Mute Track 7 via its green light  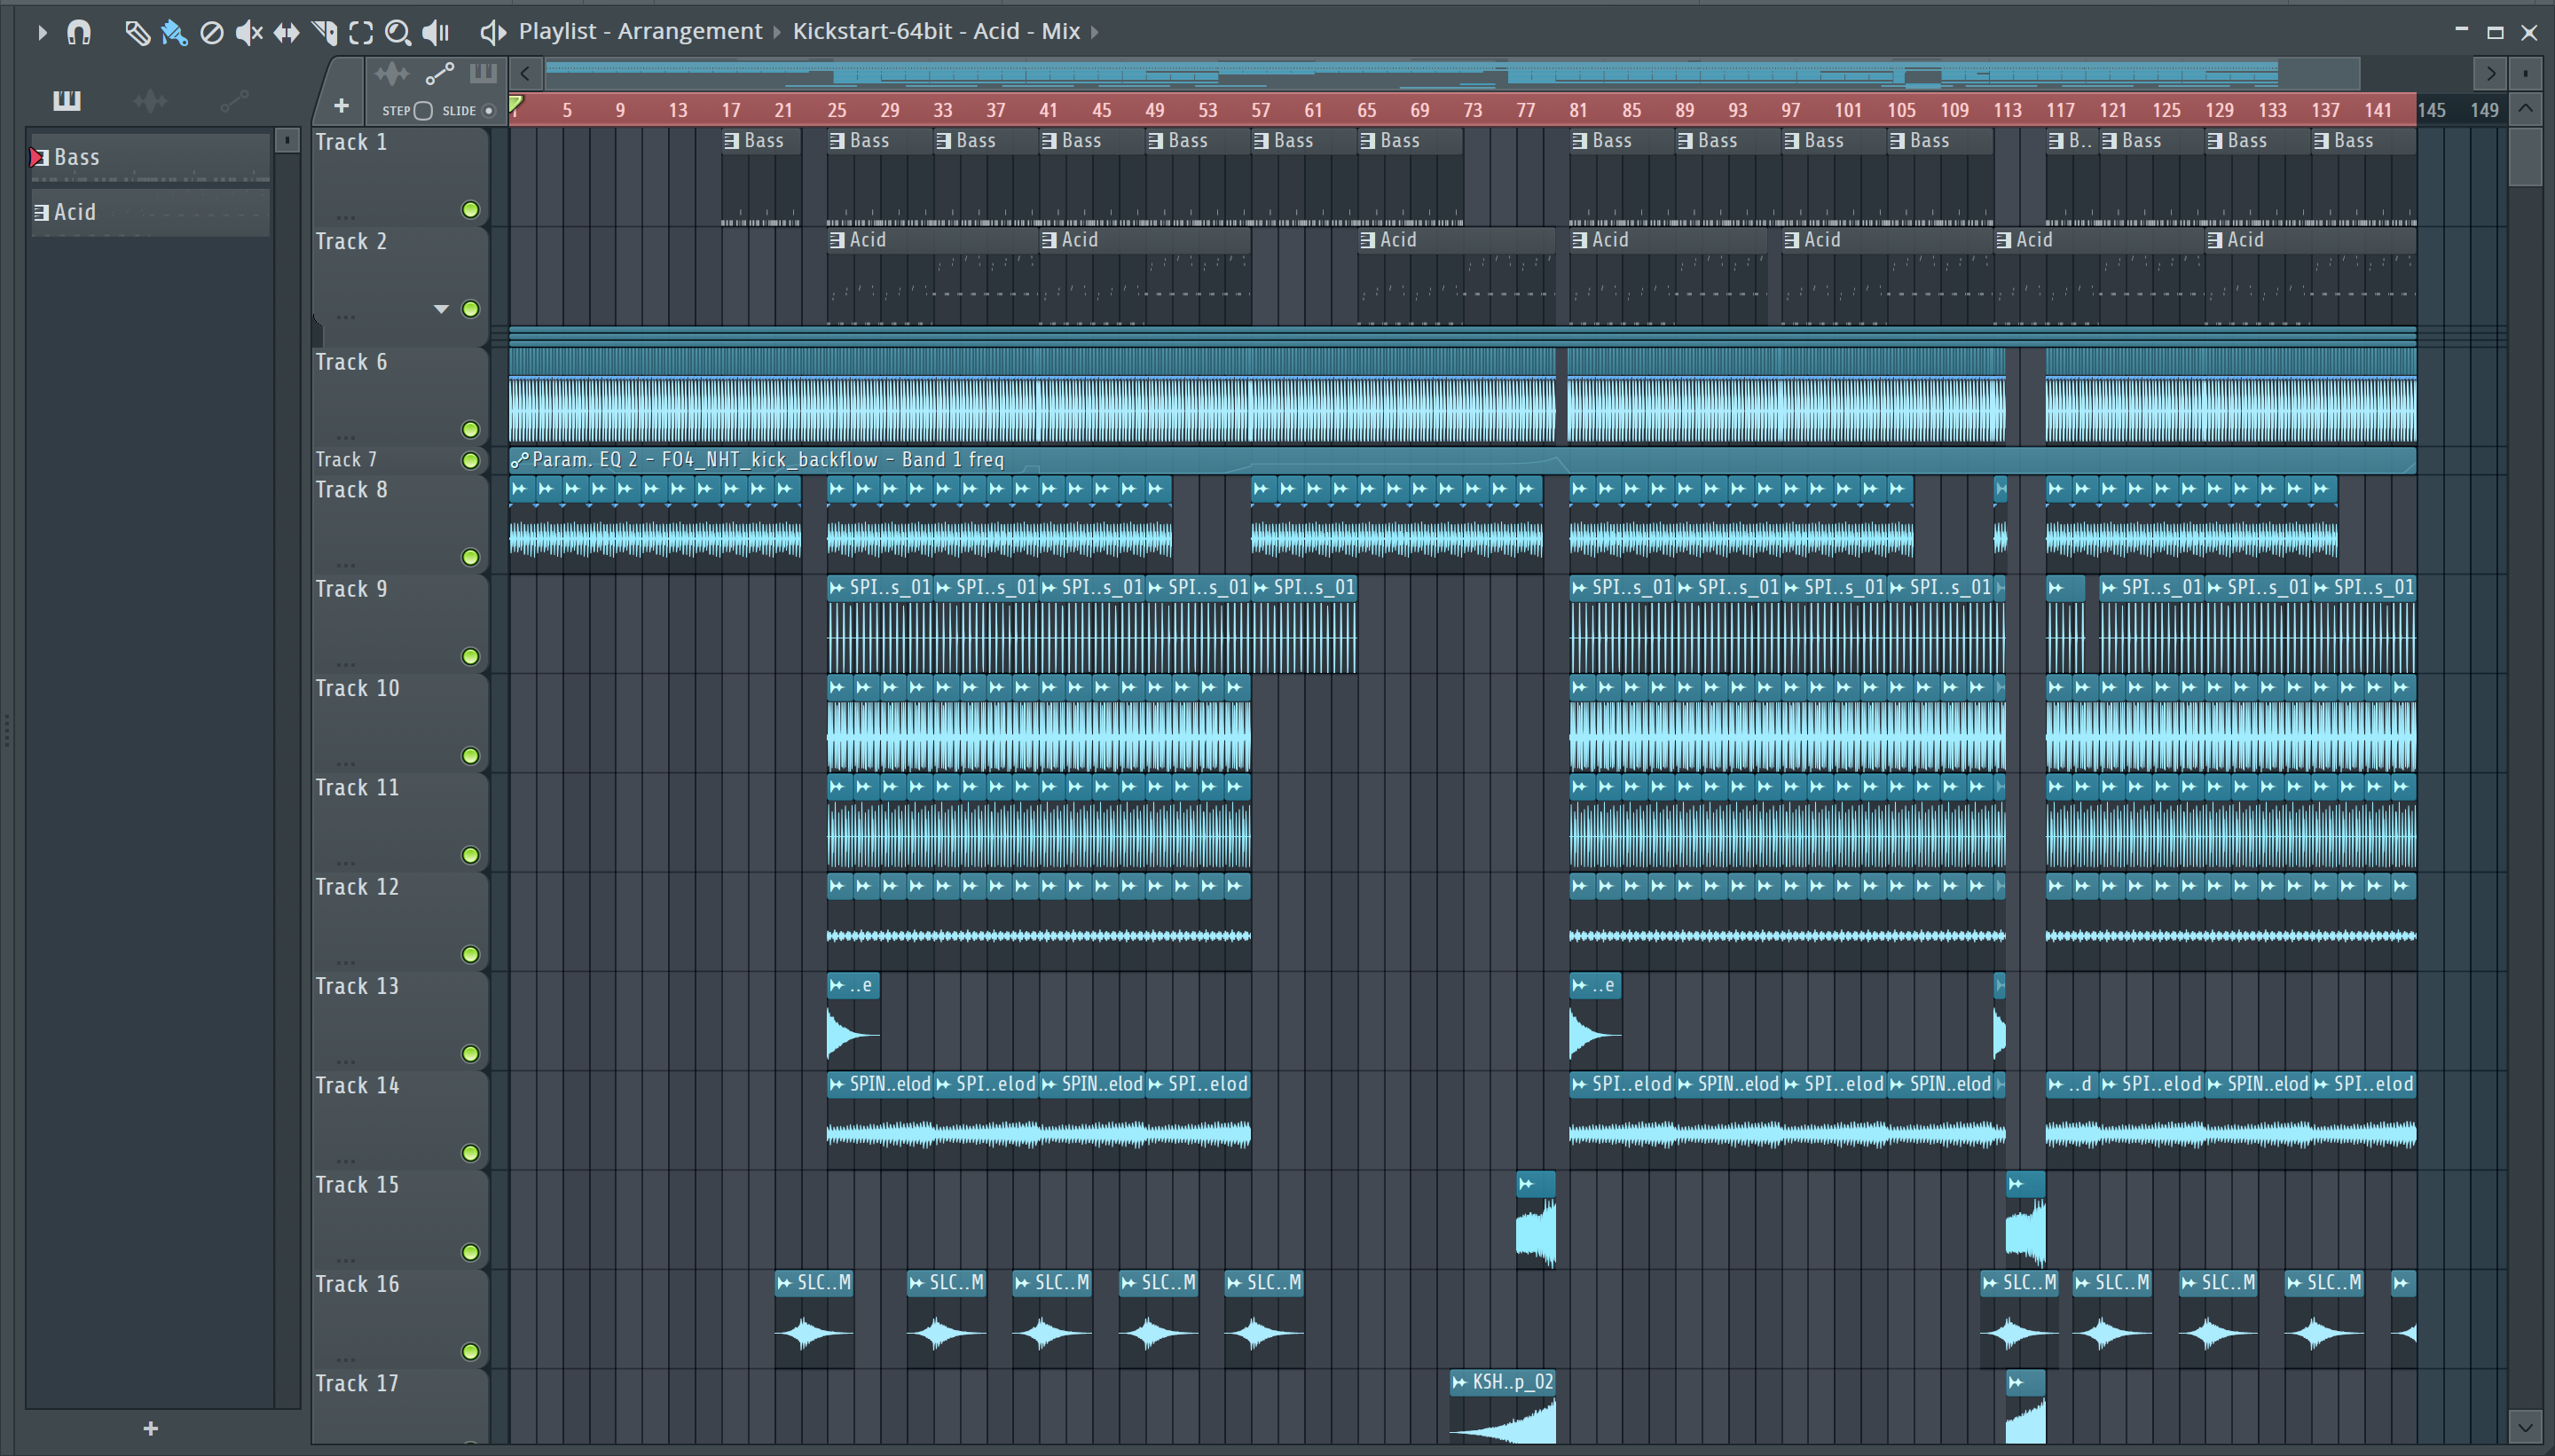470,460
